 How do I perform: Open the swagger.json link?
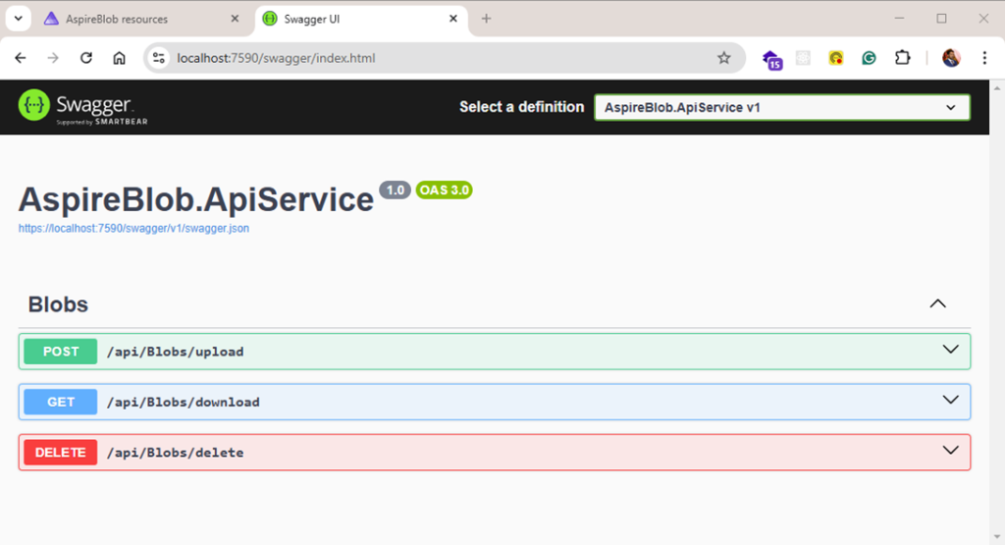(x=133, y=228)
